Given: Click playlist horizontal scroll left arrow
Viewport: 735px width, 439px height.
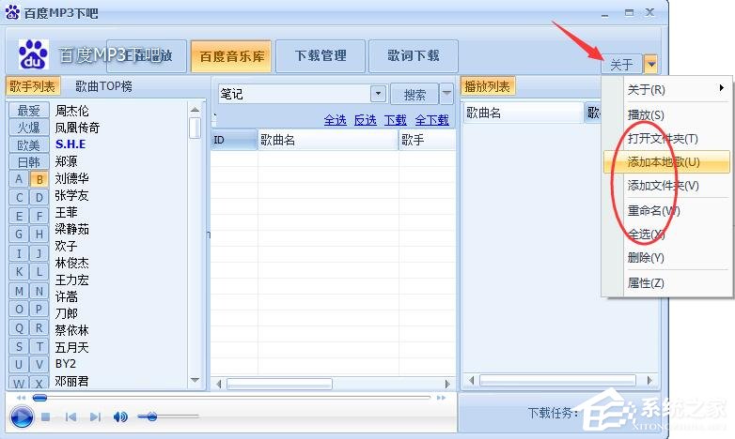Looking at the screenshot, I should 471,380.
